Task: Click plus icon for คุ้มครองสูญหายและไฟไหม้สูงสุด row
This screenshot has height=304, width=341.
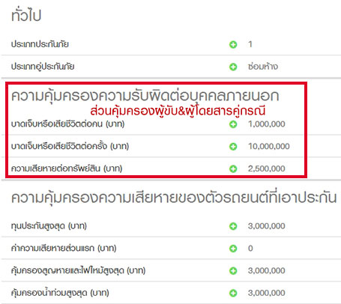Action: click(x=233, y=271)
